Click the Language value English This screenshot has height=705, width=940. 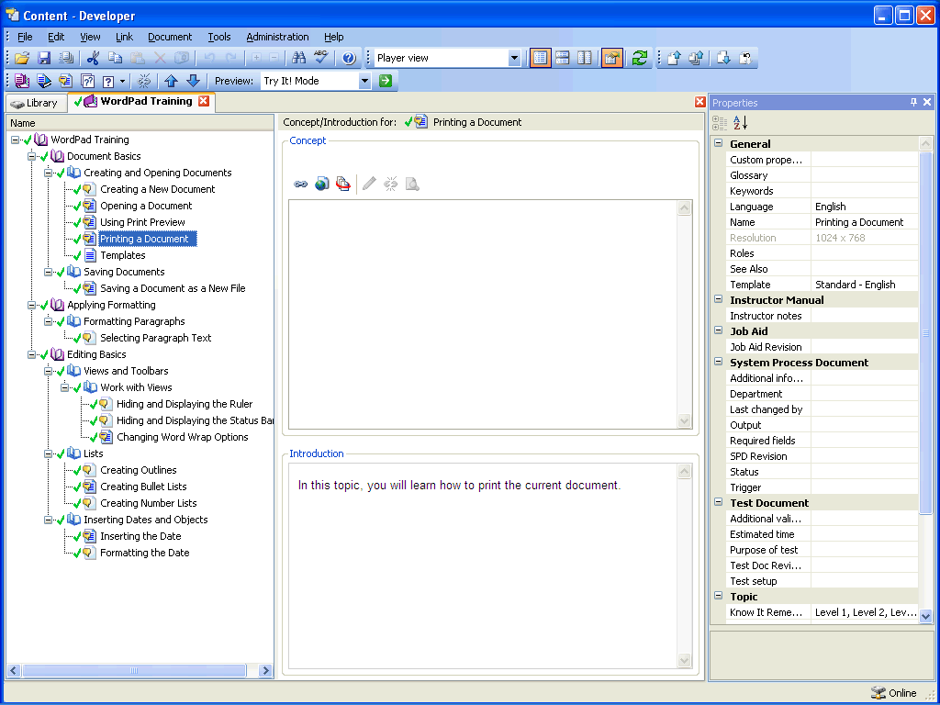[830, 207]
